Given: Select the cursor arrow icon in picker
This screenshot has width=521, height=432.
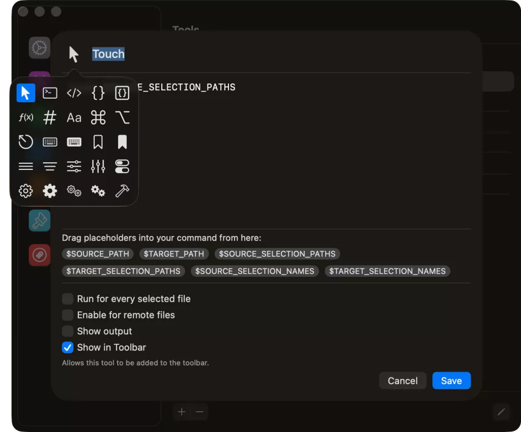Looking at the screenshot, I should 25,93.
